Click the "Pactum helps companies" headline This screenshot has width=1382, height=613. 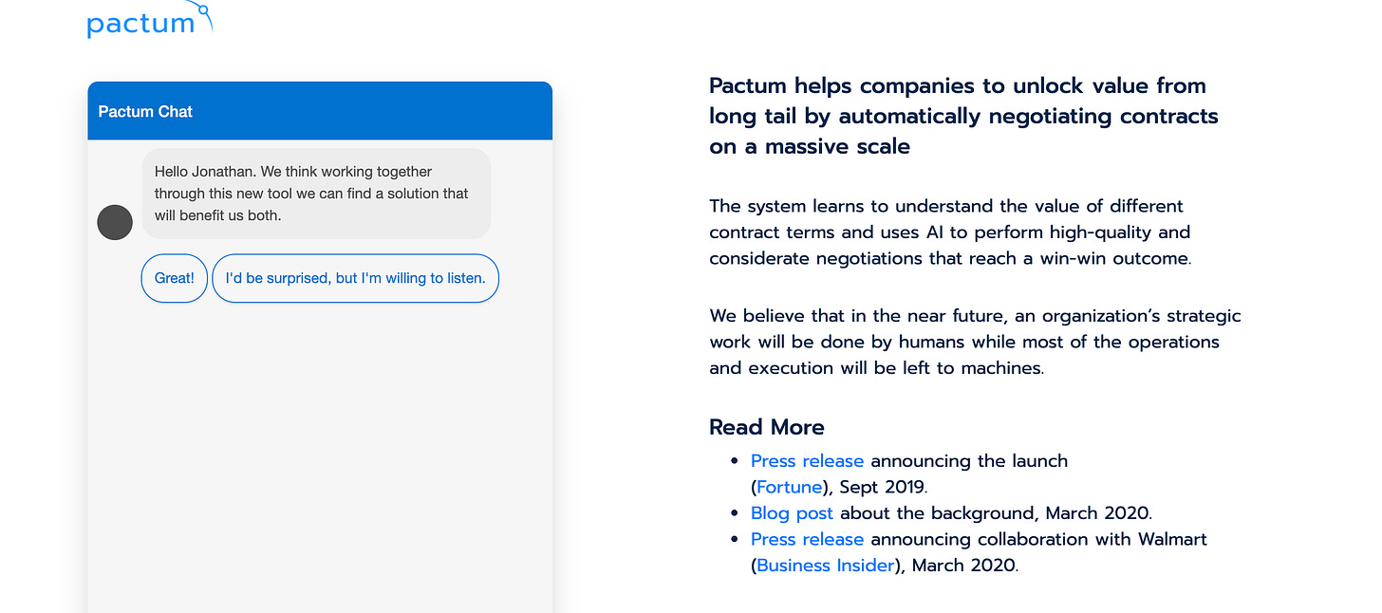click(x=963, y=116)
